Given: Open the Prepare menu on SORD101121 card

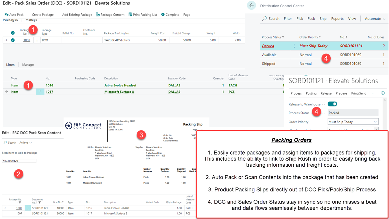Looking at the screenshot, I should pos(341,93).
